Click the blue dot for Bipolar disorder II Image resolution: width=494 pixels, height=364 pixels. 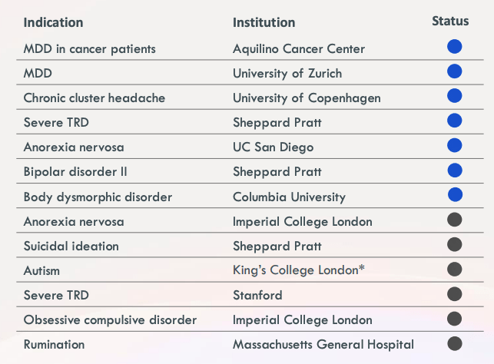point(454,170)
